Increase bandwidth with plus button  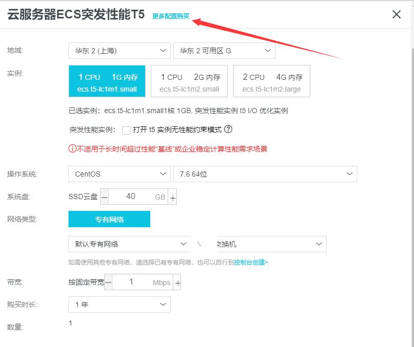[177, 282]
